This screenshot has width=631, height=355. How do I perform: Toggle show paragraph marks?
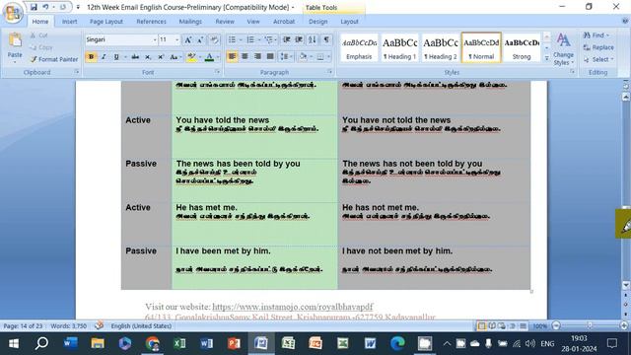click(x=326, y=39)
